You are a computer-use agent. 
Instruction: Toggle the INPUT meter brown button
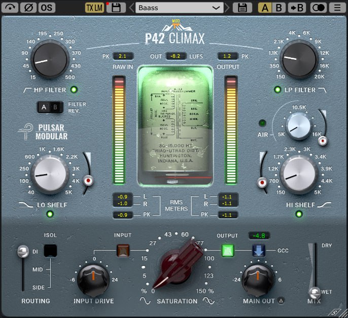coord(123,251)
